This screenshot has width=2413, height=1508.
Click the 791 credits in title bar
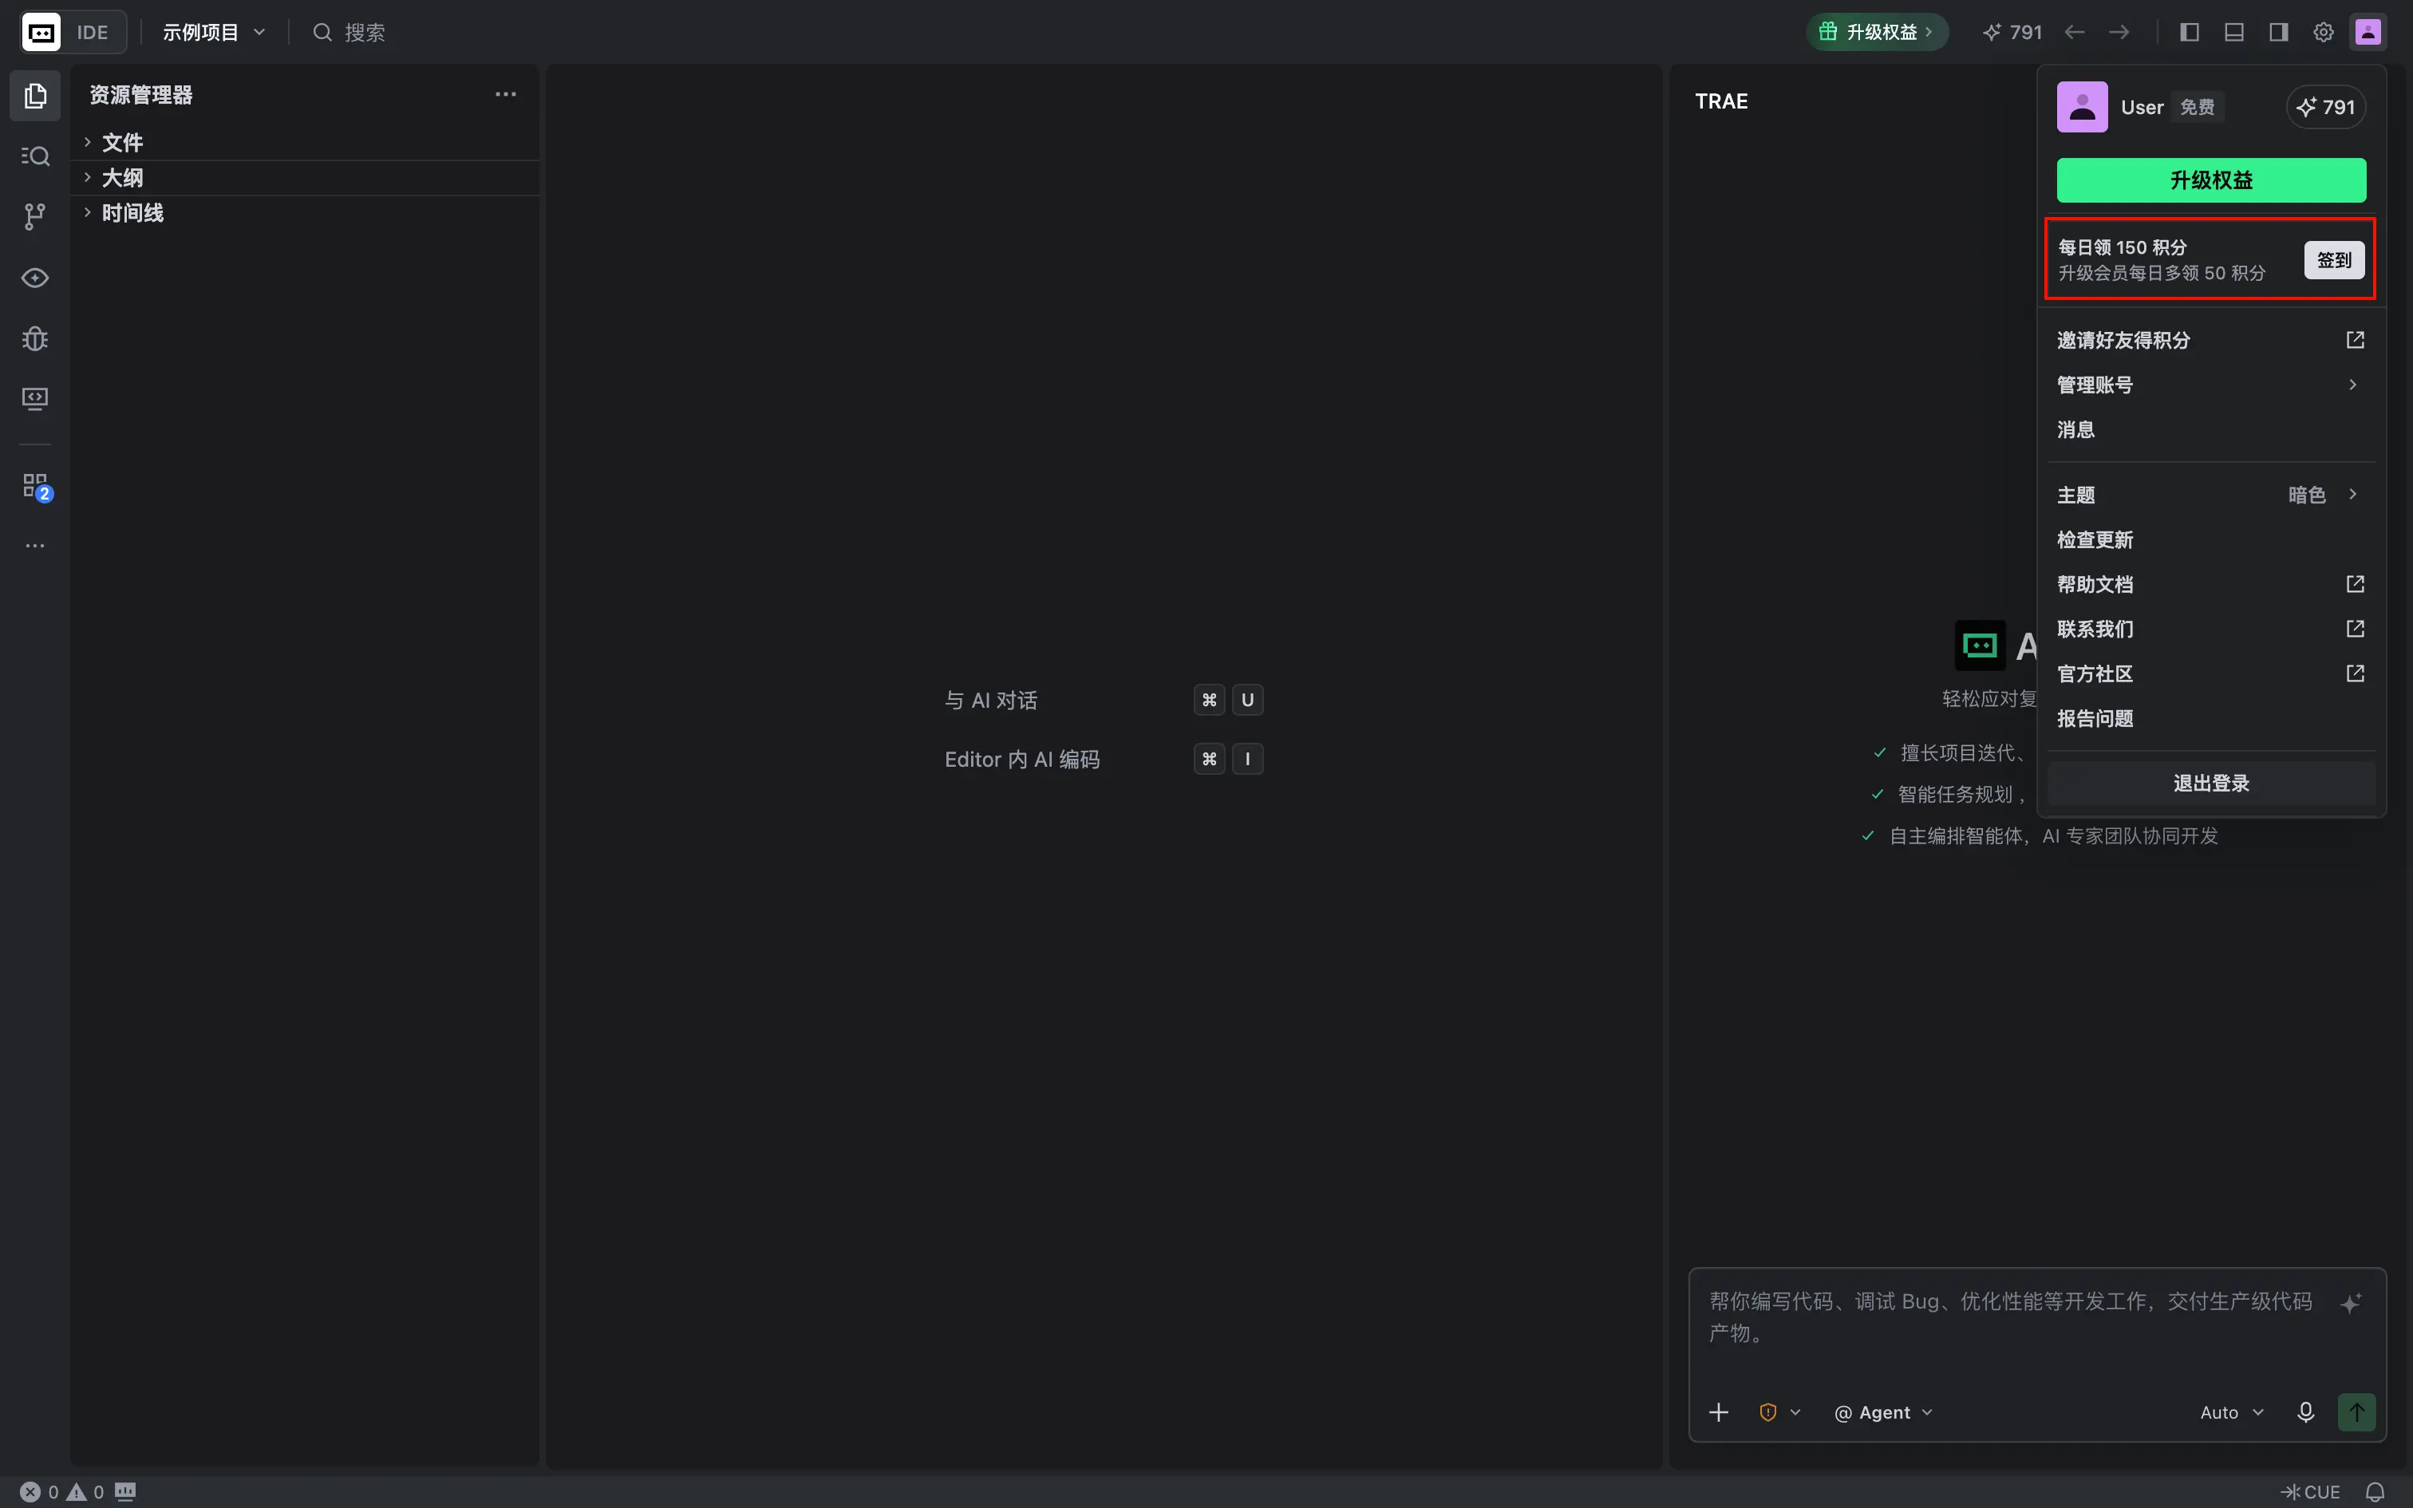(x=2012, y=32)
